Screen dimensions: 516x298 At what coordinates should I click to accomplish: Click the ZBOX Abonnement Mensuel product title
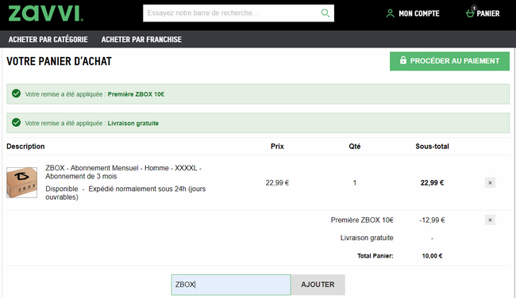pos(123,172)
